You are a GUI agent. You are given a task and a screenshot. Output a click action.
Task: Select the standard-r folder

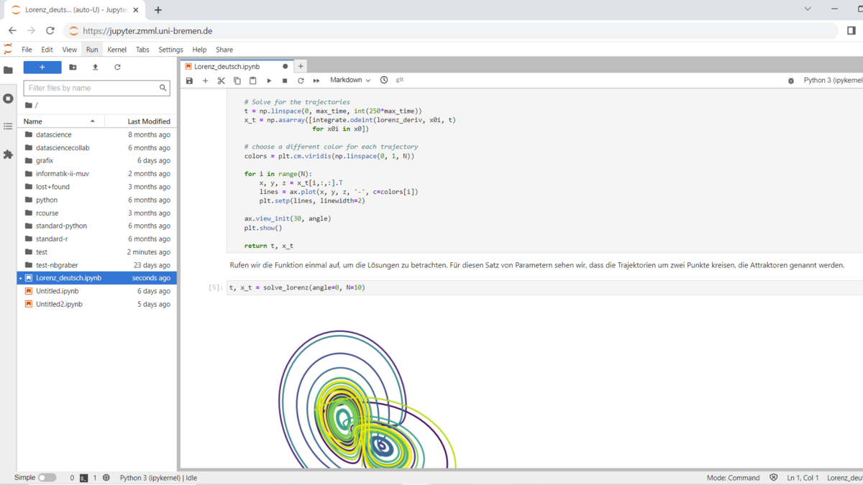coord(97,239)
